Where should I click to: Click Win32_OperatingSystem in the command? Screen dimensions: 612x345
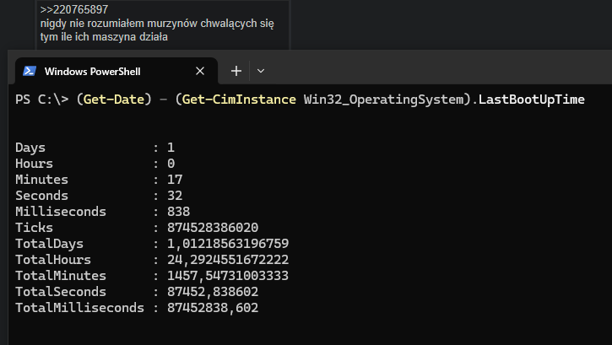click(384, 100)
